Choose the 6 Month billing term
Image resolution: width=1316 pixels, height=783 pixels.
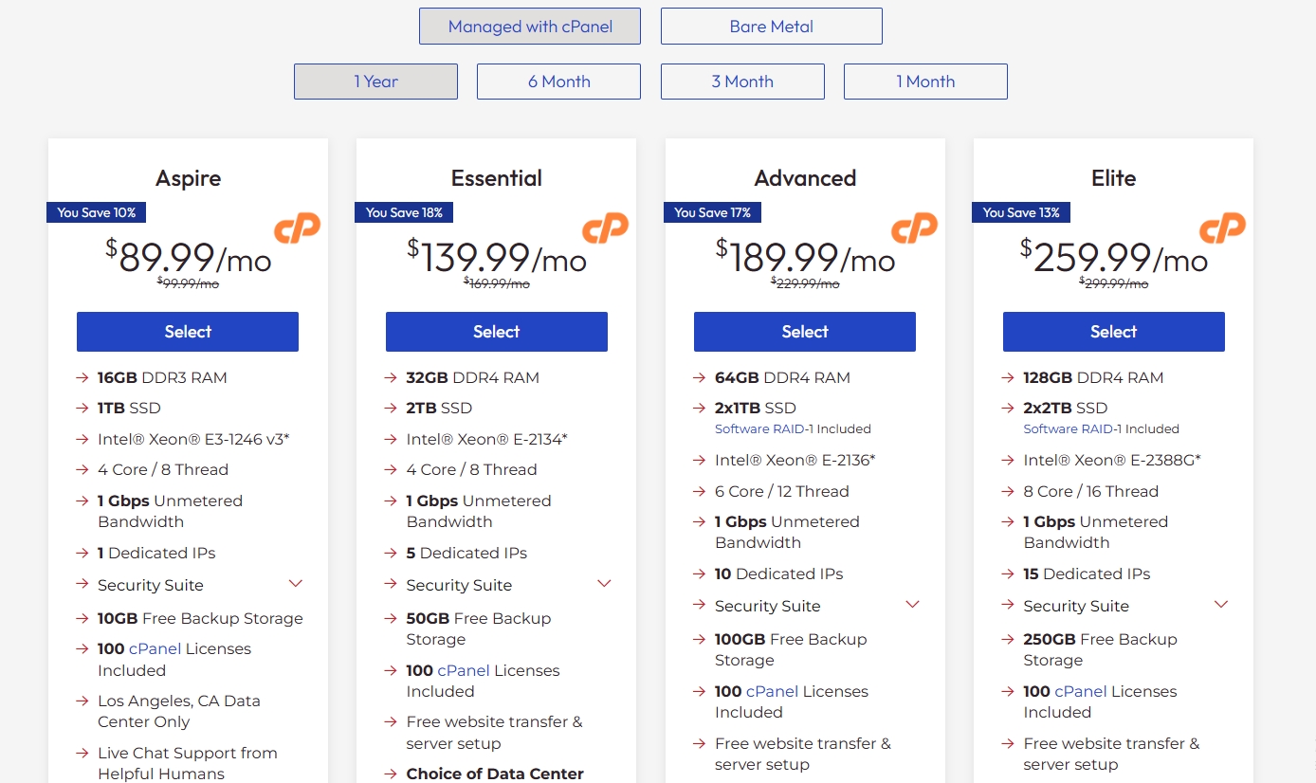tap(558, 82)
